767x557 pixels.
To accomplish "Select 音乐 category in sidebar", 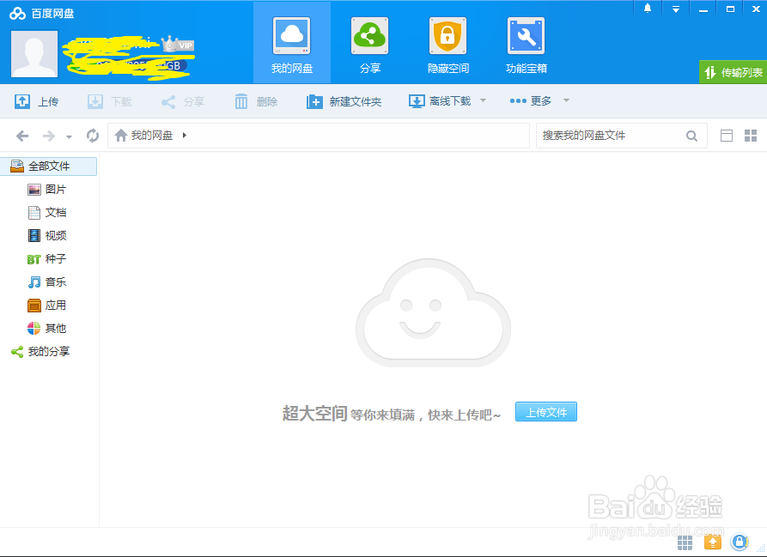I will [47, 282].
